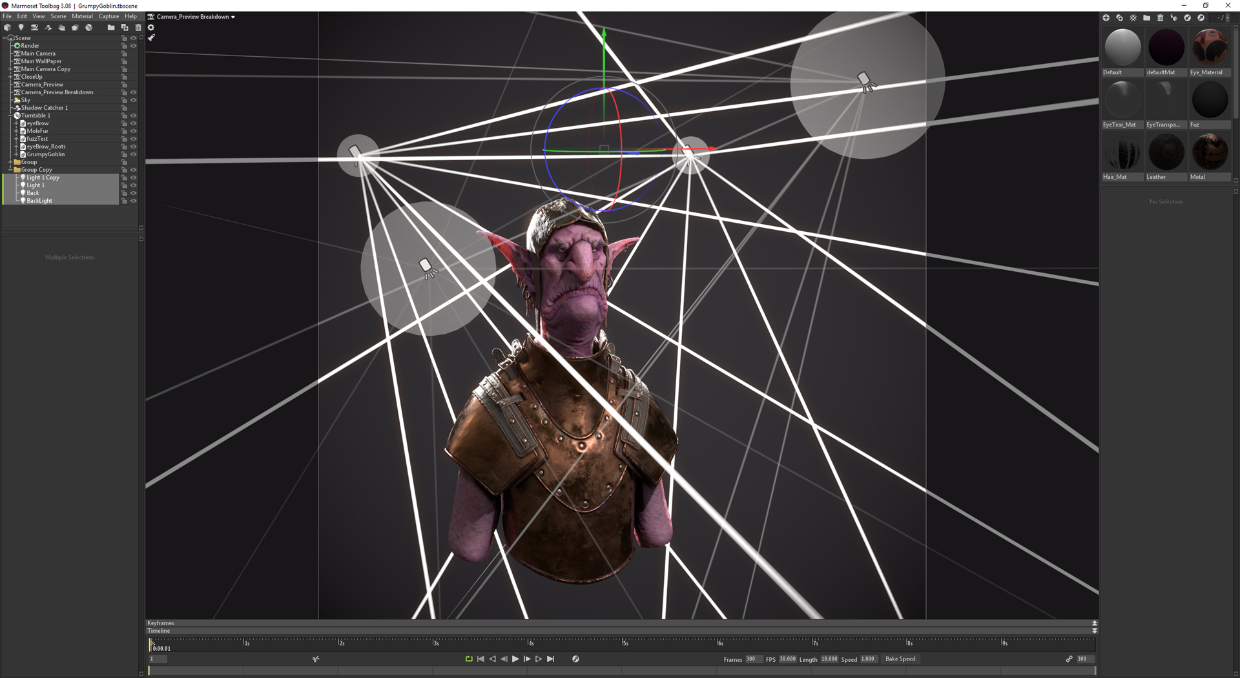Open viewport settings gear icon
The image size is (1240, 678).
click(151, 28)
